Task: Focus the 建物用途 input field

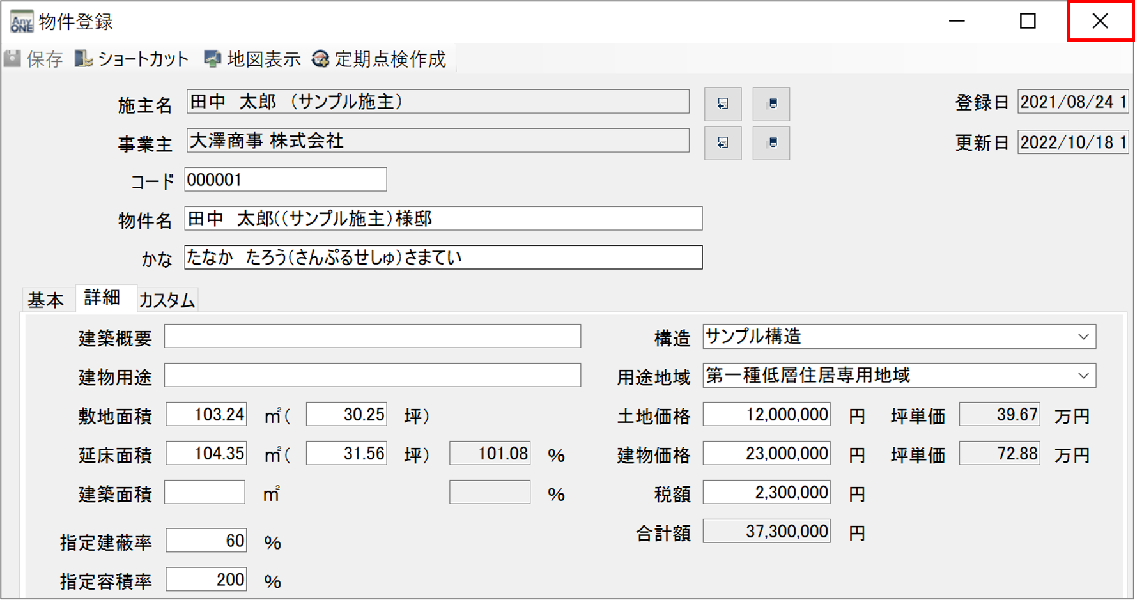Action: [372, 376]
